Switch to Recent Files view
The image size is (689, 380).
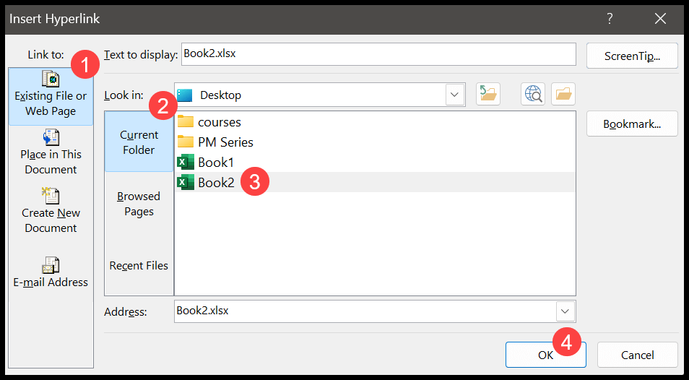(139, 265)
